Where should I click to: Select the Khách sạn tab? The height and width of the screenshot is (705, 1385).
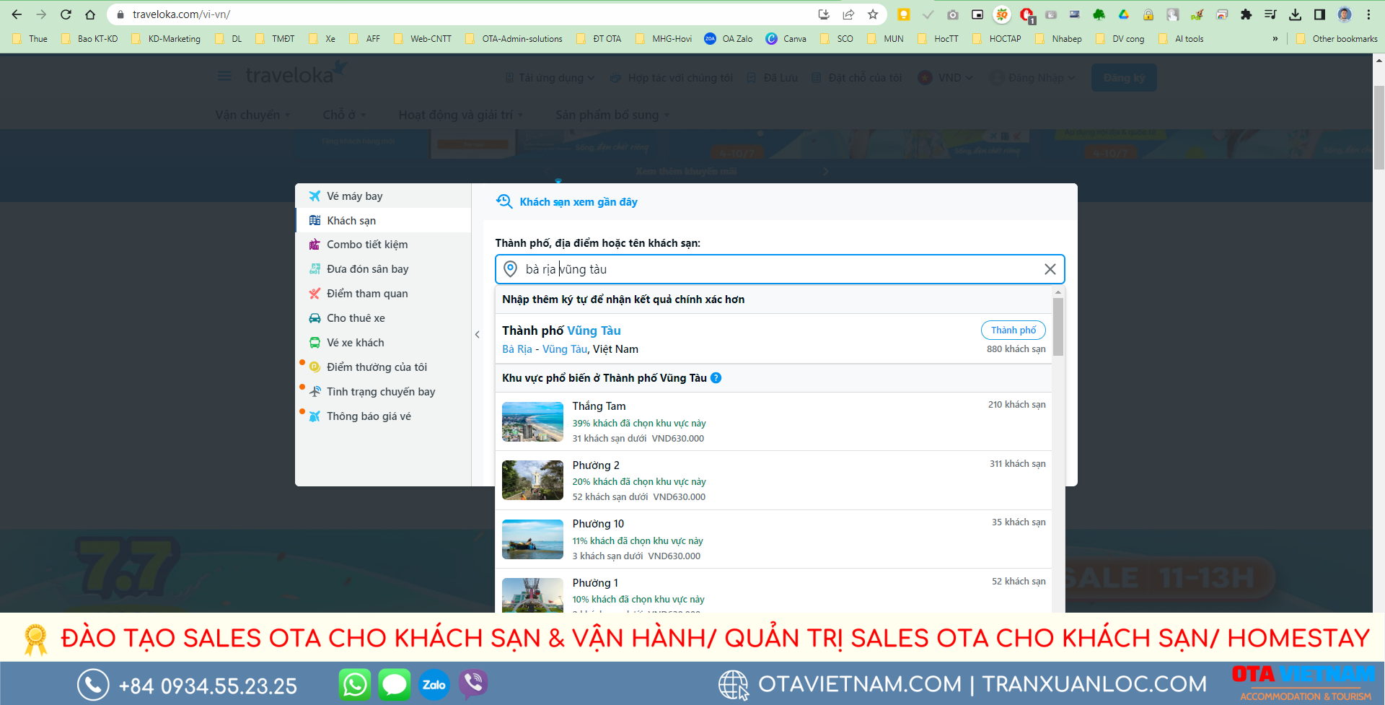[x=383, y=220]
